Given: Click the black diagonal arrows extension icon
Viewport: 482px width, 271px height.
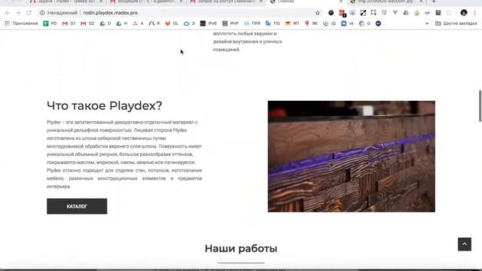Looking at the screenshot, I should 363,13.
